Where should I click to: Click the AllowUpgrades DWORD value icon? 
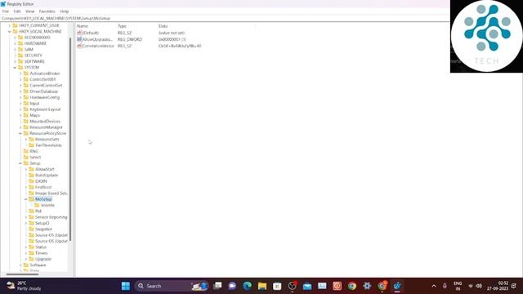point(79,39)
